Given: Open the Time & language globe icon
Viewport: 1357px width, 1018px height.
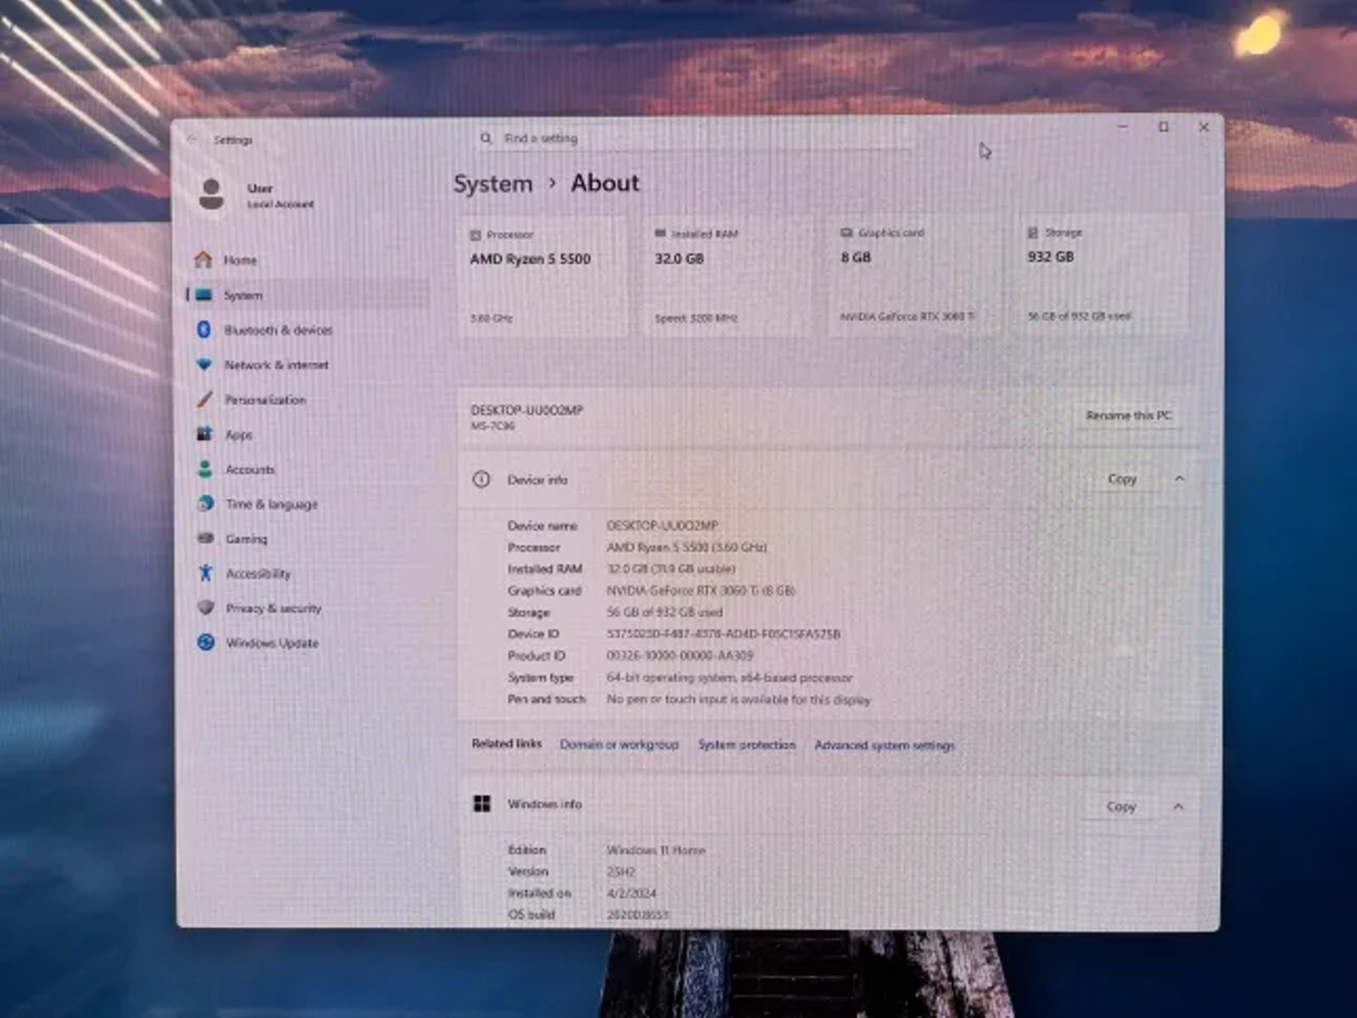Looking at the screenshot, I should [x=205, y=504].
